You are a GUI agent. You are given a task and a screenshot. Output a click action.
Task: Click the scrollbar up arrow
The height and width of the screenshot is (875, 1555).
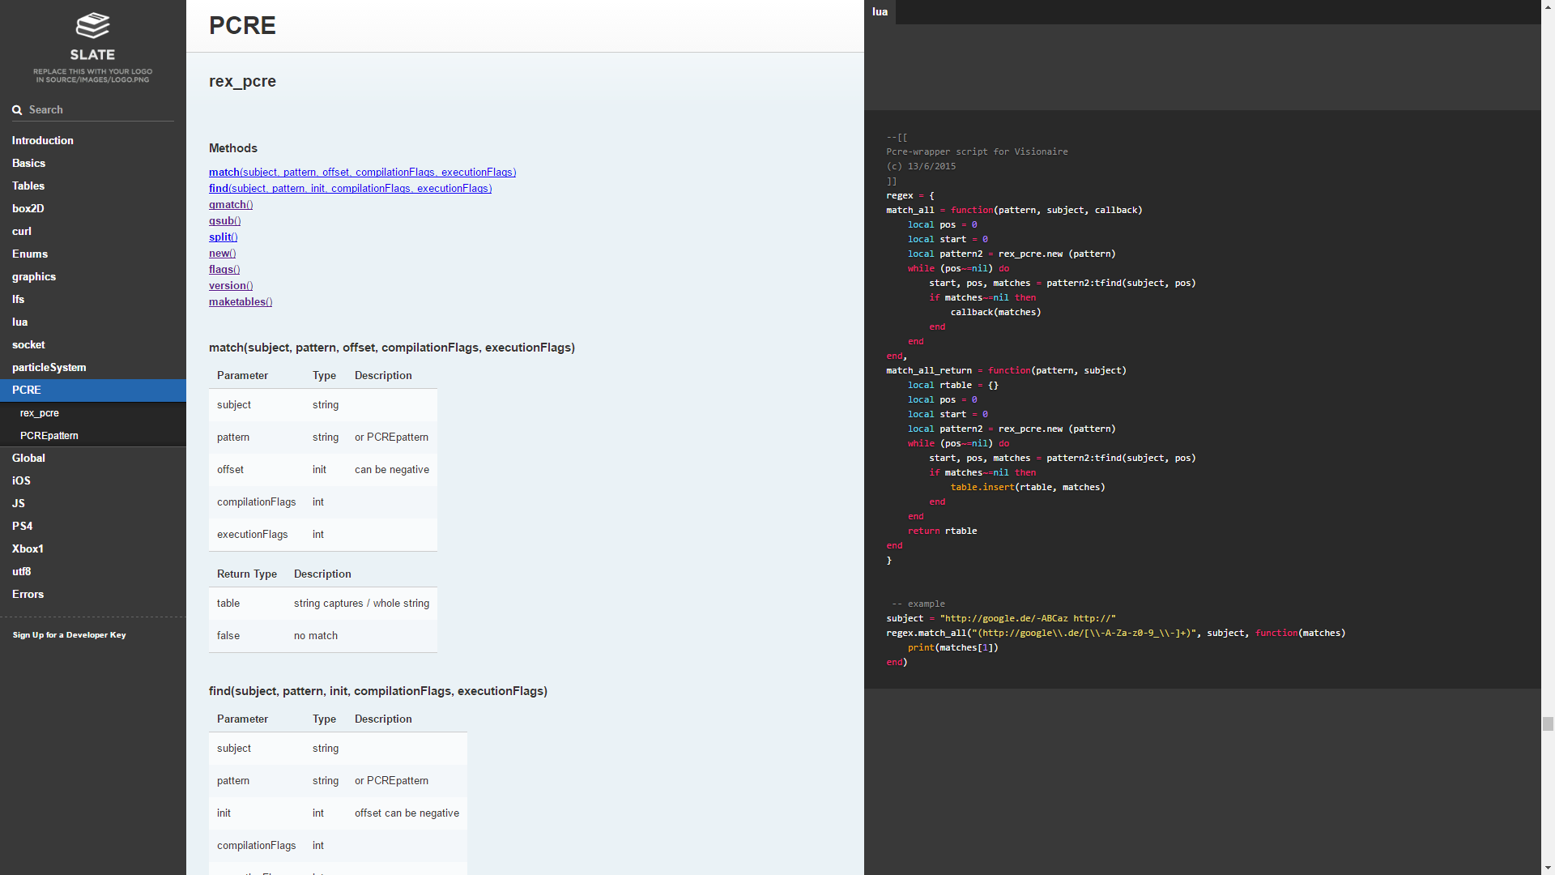click(1548, 6)
